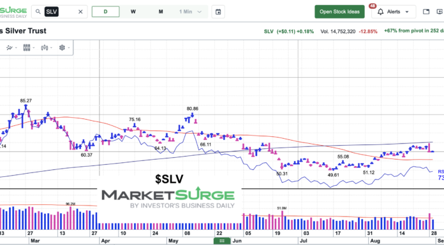Image resolution: width=444 pixels, height=245 pixels.
Task: Click the 51.9M volume peak label
Action: [x=282, y=208]
